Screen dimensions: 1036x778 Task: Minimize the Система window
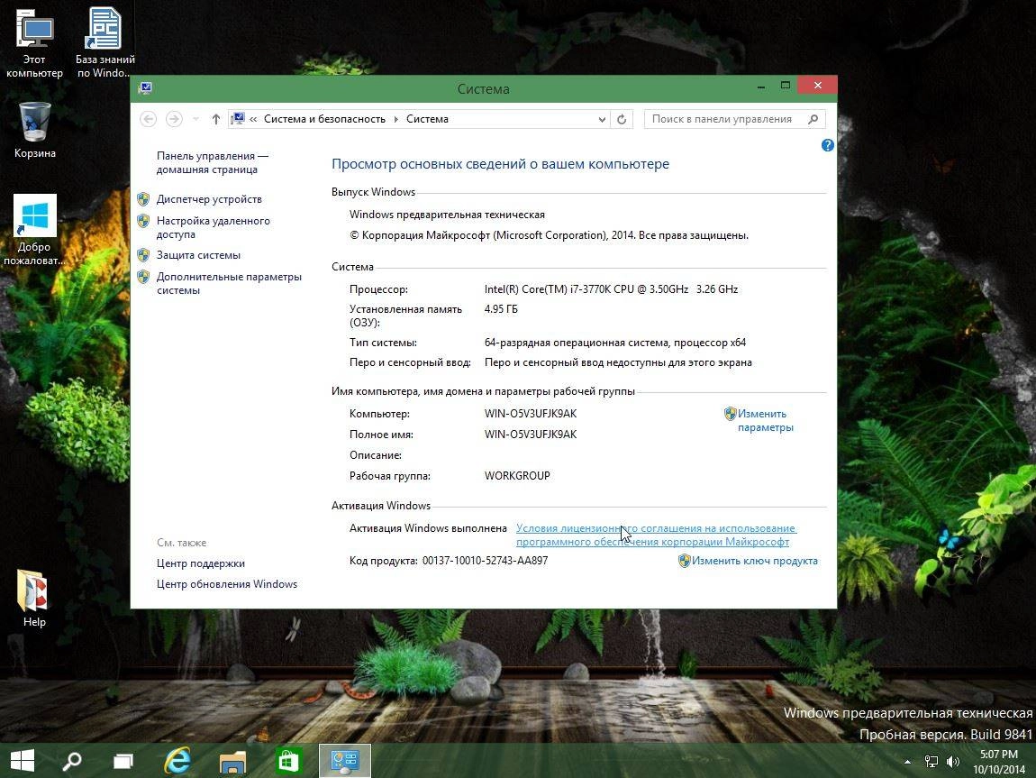[761, 86]
